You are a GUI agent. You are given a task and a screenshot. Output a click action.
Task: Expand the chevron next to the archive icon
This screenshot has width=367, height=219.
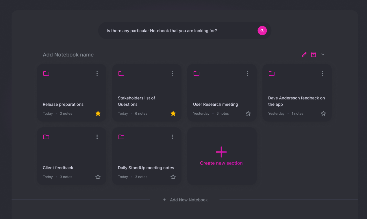323,54
